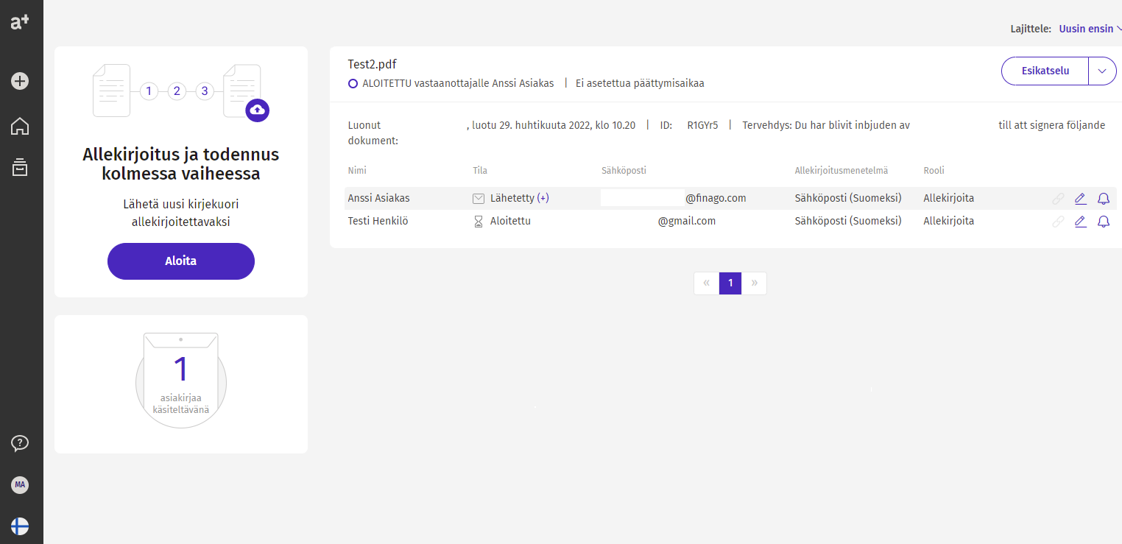Image resolution: width=1122 pixels, height=544 pixels.
Task: Open the help question mark icon
Action: tap(20, 442)
